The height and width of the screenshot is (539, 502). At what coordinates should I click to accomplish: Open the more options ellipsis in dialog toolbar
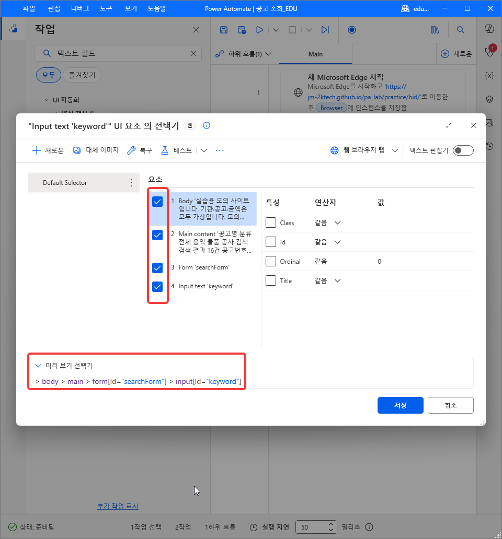[x=220, y=150]
